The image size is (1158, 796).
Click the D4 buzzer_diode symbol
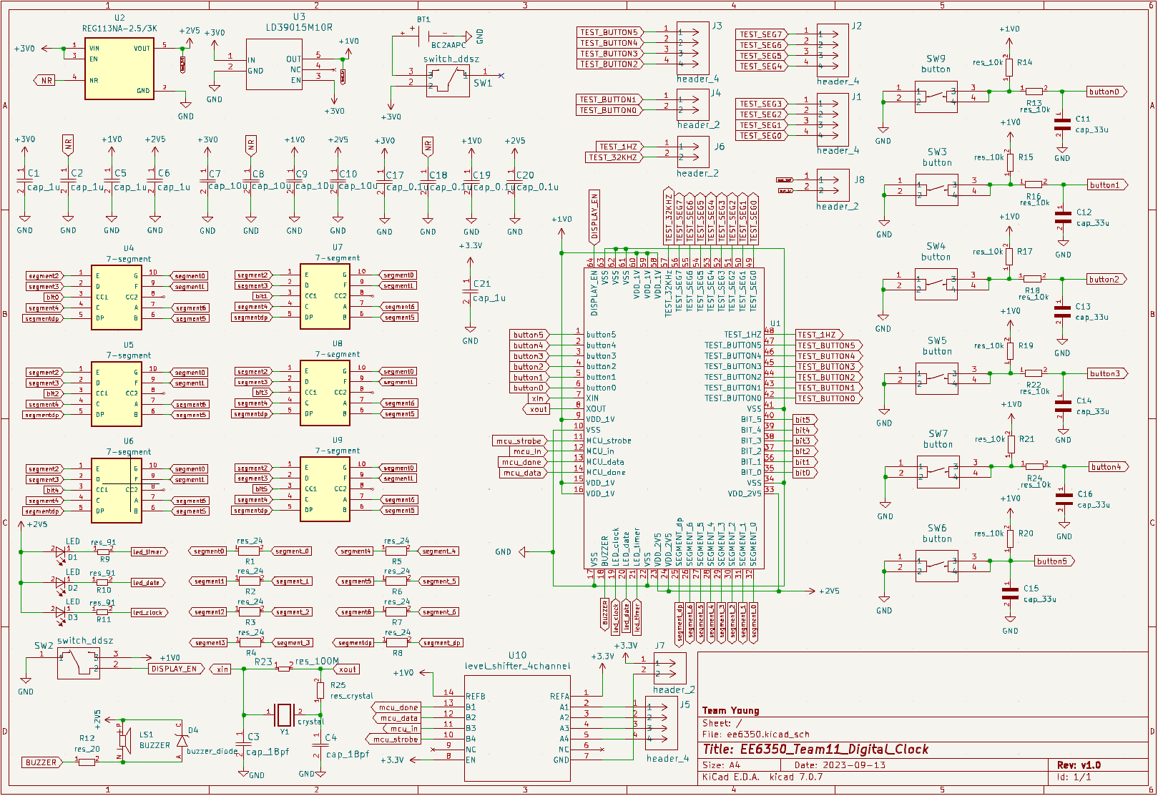coord(182,739)
